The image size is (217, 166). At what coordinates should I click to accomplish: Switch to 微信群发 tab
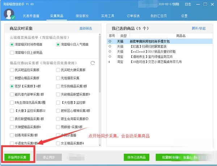click(82, 16)
